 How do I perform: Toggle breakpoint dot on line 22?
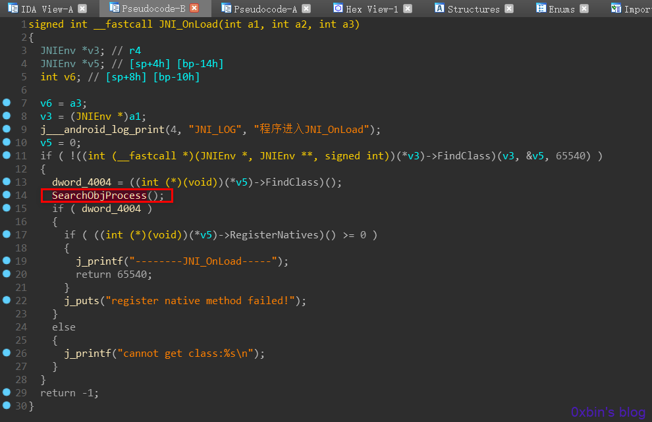click(7, 300)
